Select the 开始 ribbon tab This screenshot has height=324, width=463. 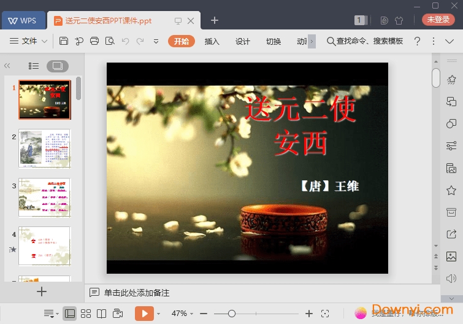pyautogui.click(x=182, y=41)
